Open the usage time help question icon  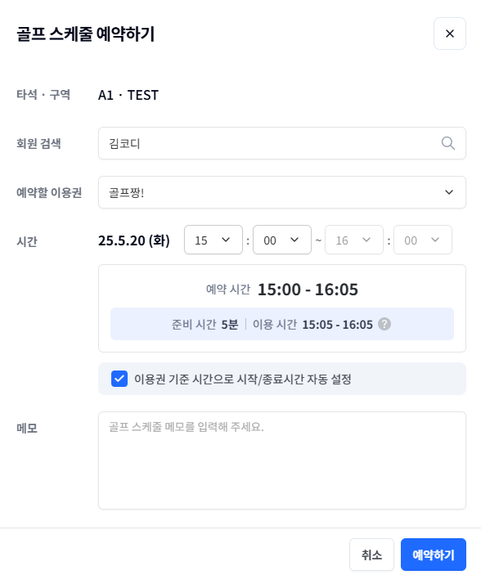click(x=384, y=324)
